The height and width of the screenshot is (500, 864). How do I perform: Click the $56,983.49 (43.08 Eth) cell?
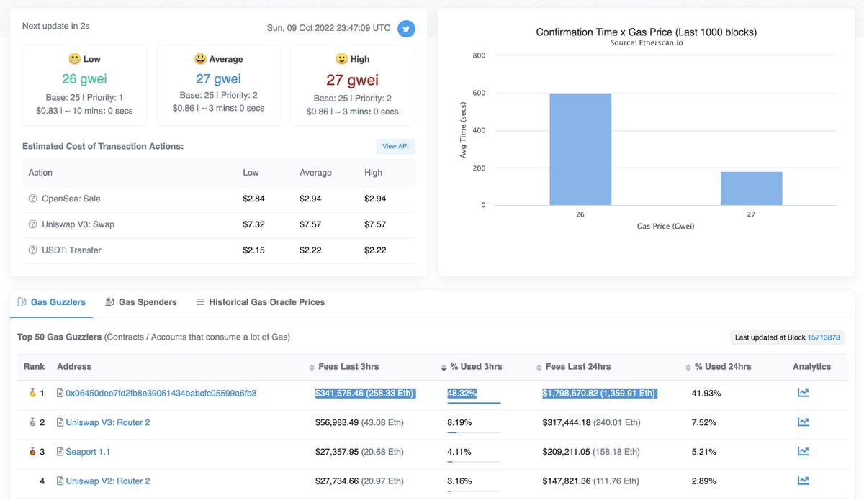tap(359, 423)
